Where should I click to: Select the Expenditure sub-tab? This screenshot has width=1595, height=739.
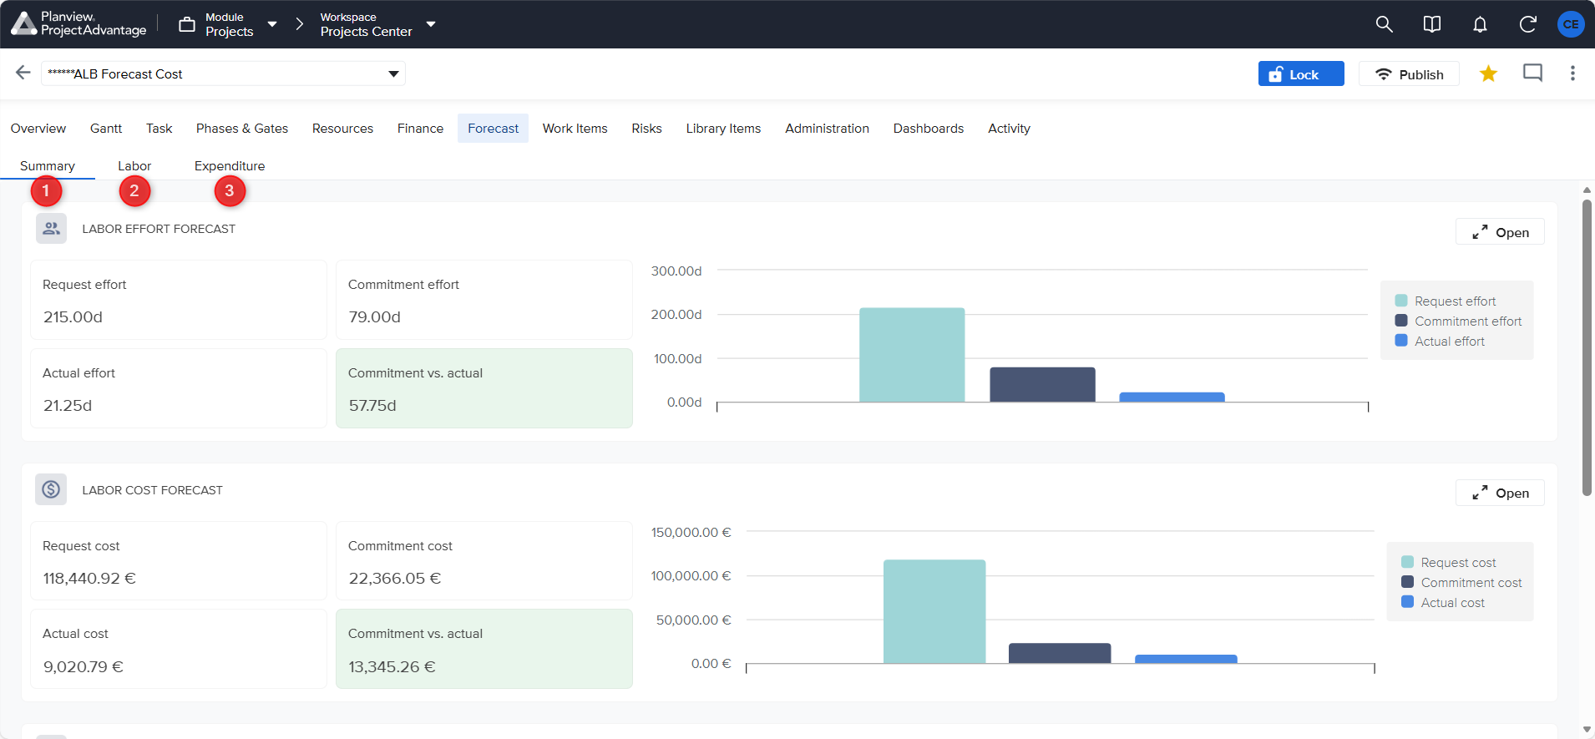tap(230, 166)
